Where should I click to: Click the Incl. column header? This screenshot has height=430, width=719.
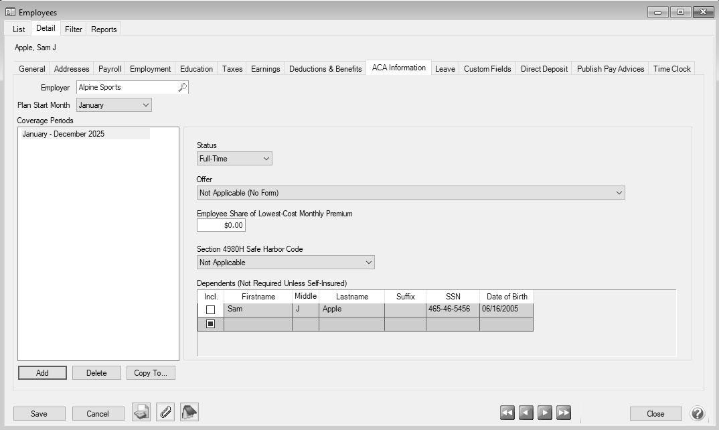coord(211,297)
